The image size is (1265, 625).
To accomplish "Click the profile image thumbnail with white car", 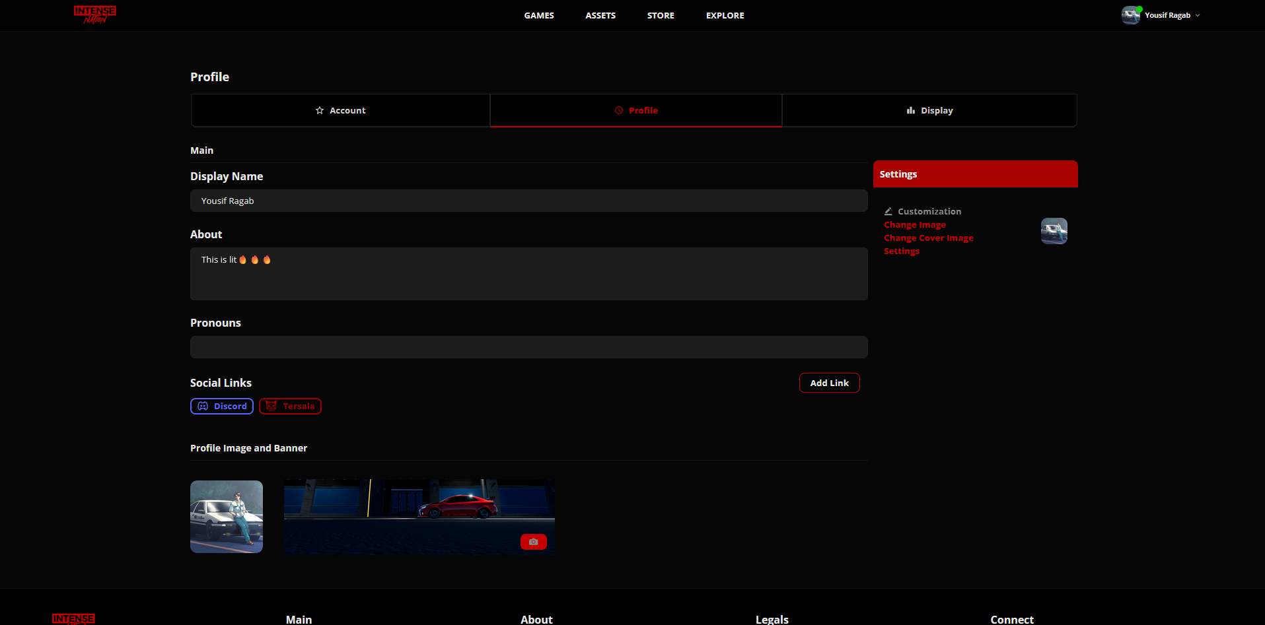I will (227, 517).
